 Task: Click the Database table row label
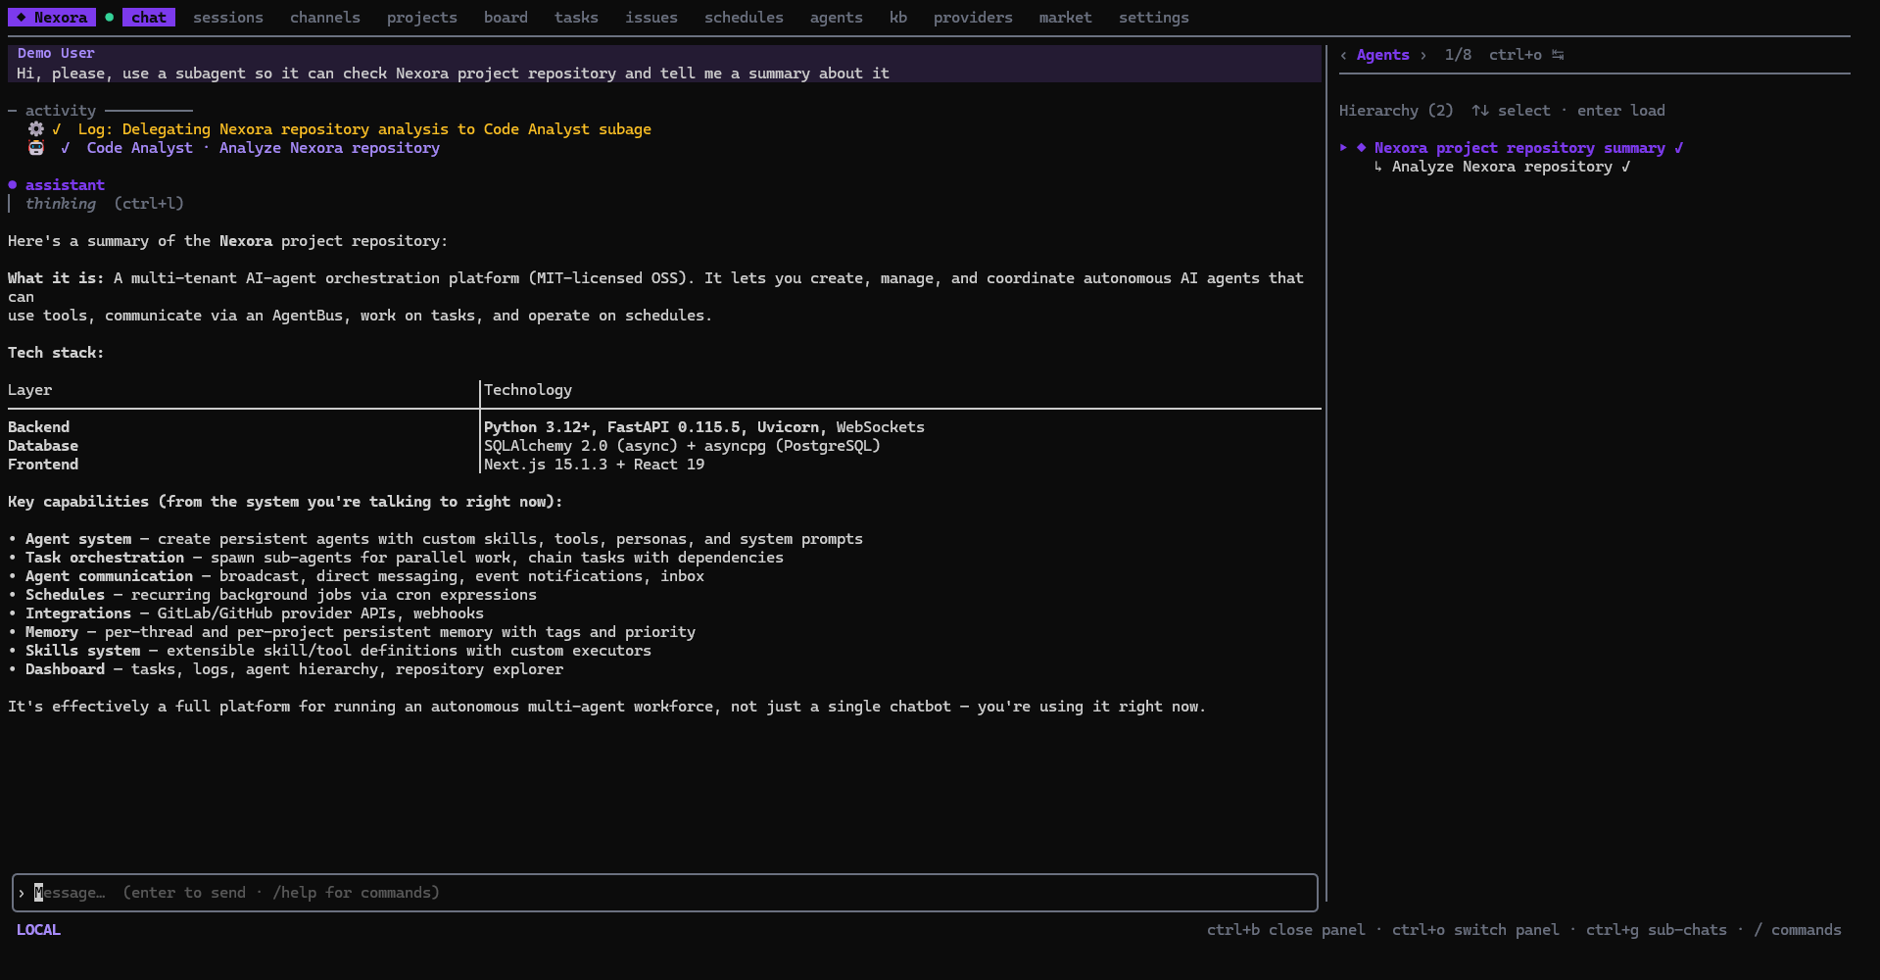pos(43,446)
